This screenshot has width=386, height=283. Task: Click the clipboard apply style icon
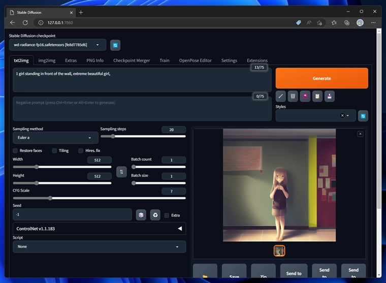pyautogui.click(x=317, y=96)
